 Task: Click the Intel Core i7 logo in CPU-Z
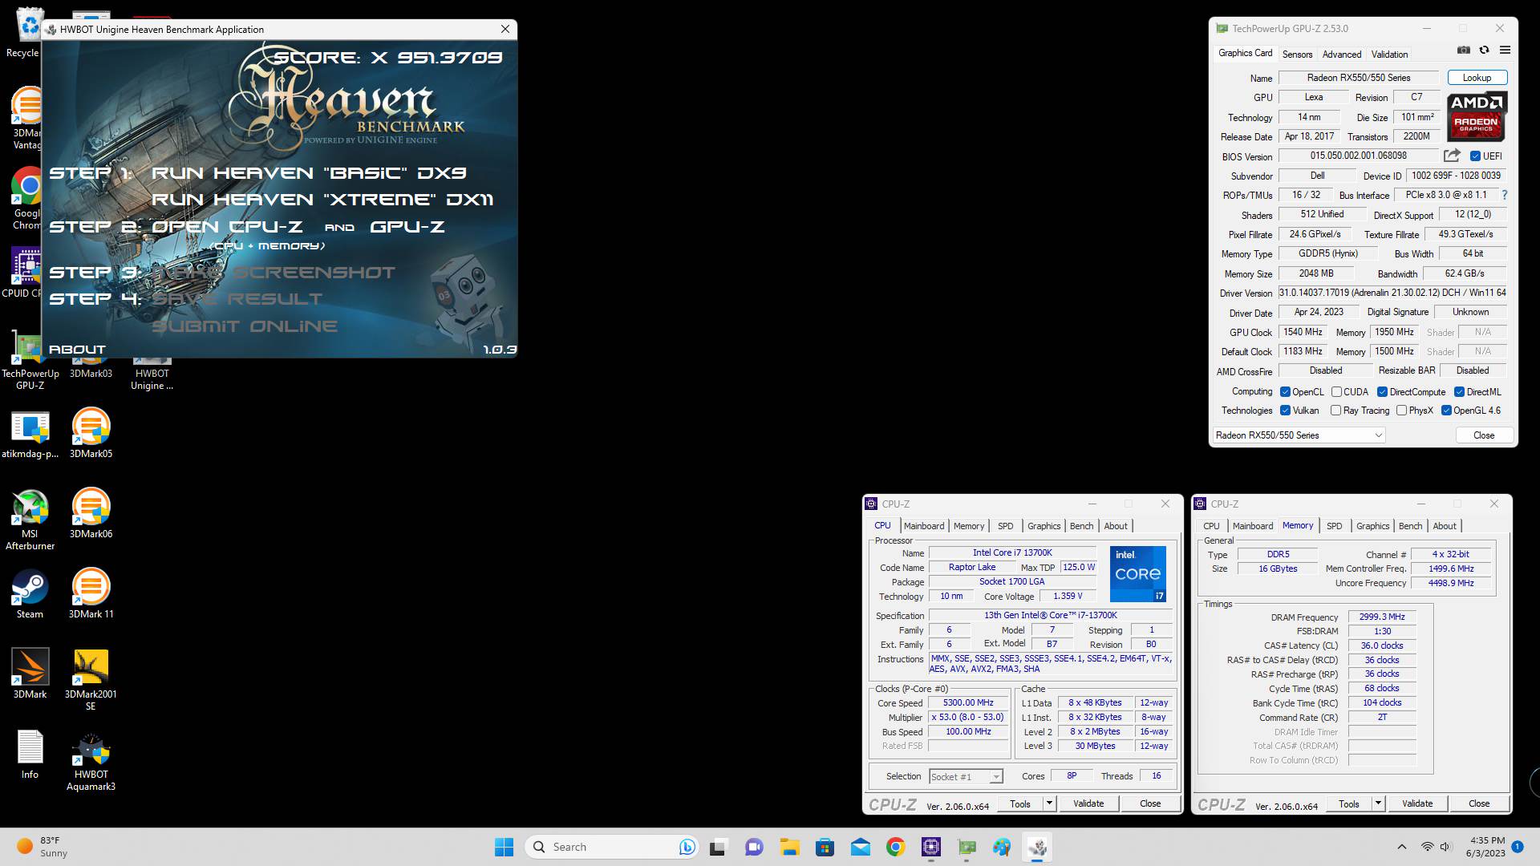coord(1137,574)
